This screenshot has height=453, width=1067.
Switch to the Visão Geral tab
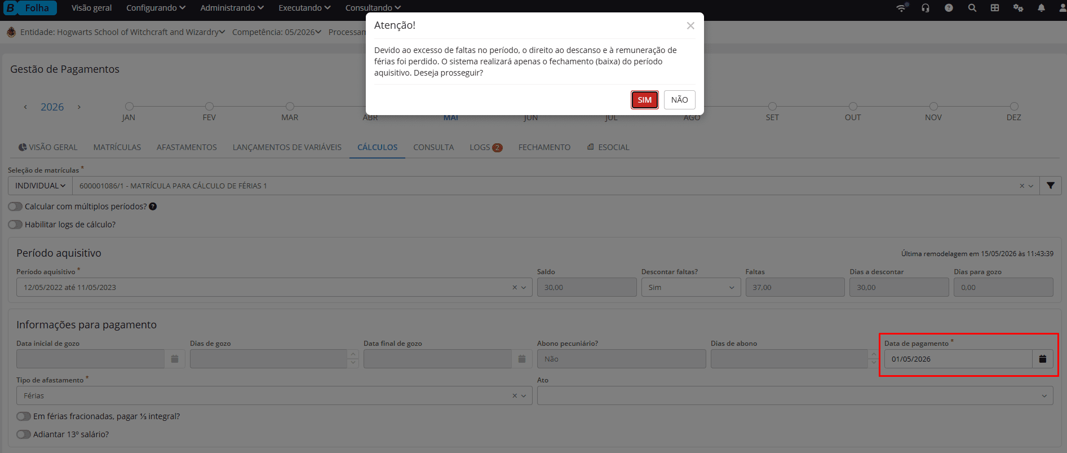click(x=48, y=147)
